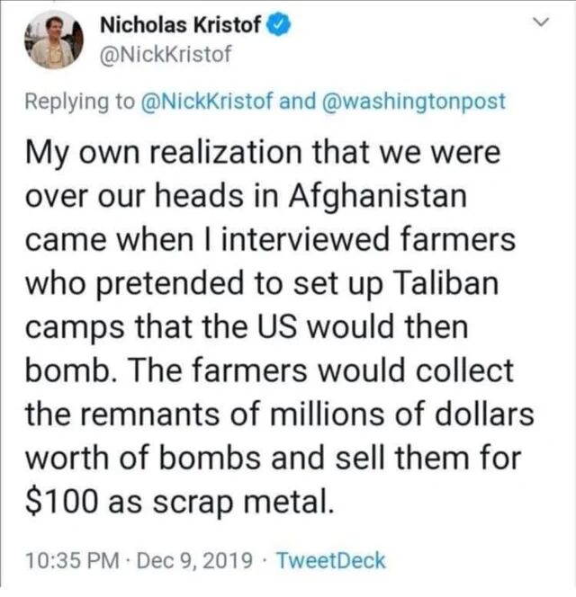Open the Nicholas Kristof display name

coord(181,25)
